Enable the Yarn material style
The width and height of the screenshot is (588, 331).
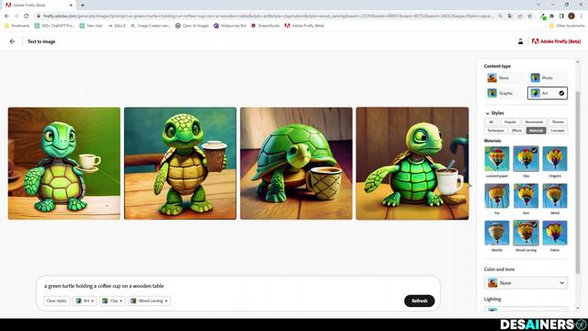click(526, 196)
